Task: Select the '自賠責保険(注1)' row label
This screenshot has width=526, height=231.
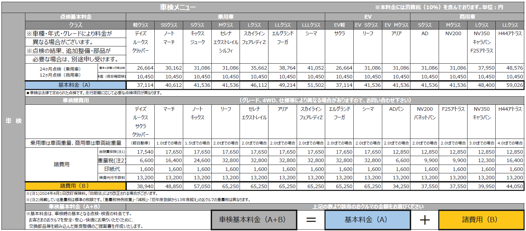Action: (112, 152)
